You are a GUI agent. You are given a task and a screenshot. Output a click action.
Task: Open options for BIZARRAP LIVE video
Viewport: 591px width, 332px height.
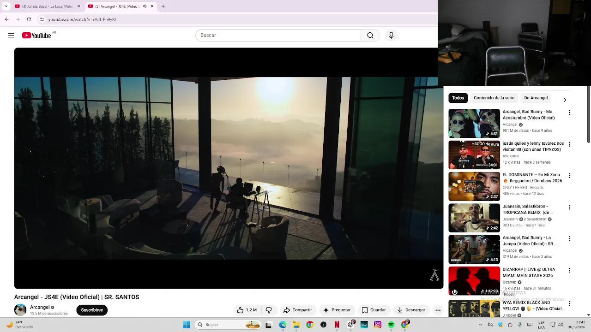point(570,270)
